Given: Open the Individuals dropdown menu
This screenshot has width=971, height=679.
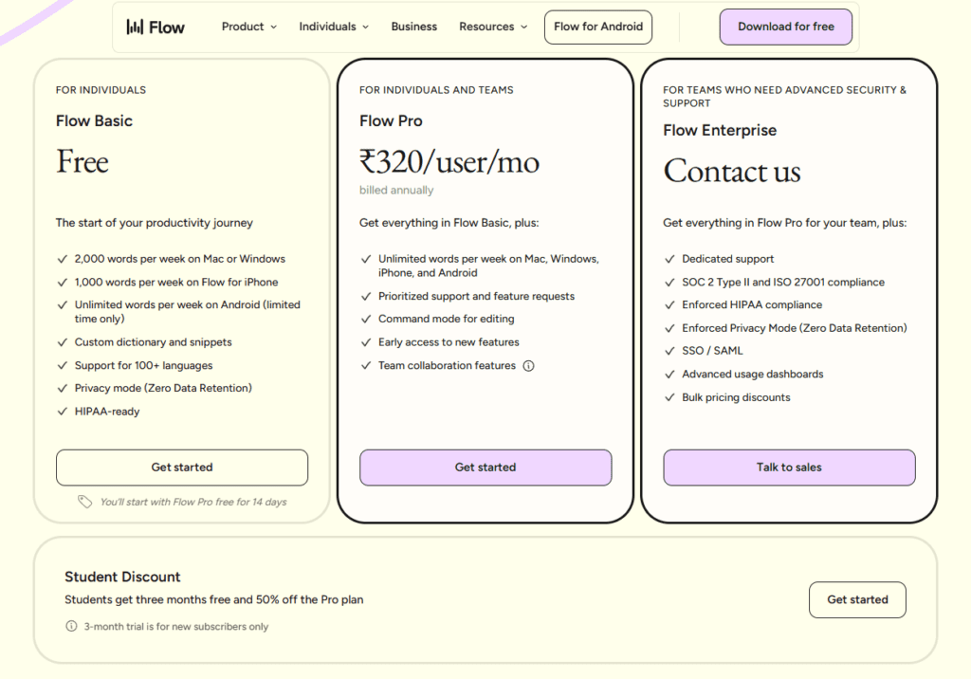Looking at the screenshot, I should [334, 27].
